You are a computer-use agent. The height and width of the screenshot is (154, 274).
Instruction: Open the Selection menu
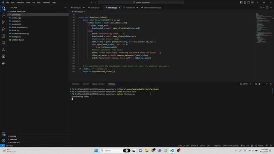click(20, 3)
